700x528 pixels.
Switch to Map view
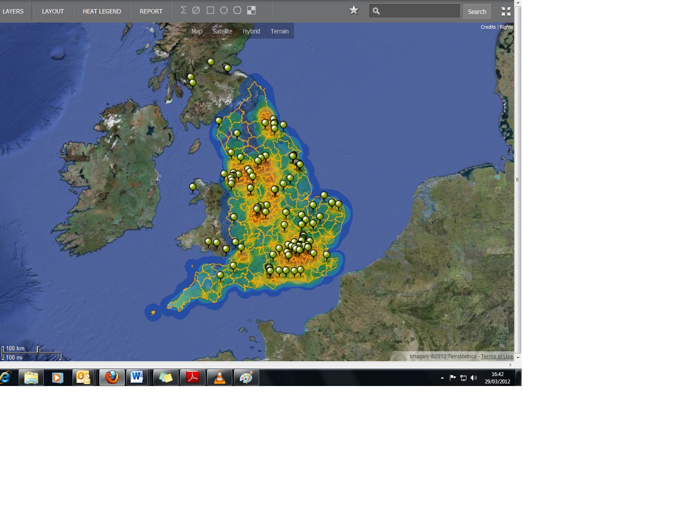click(x=197, y=31)
